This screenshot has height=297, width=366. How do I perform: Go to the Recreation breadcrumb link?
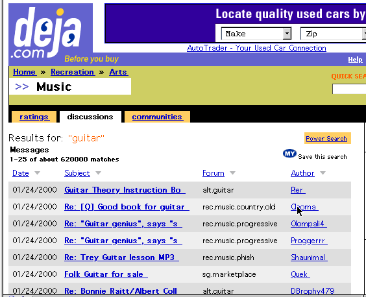pos(73,72)
